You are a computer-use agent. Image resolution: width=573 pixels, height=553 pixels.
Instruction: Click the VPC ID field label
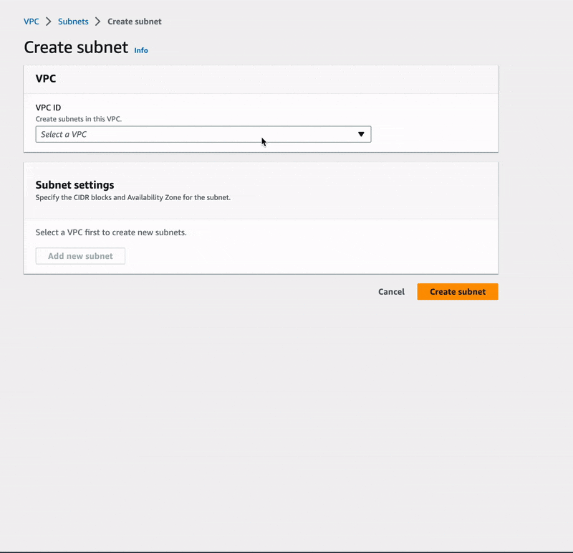(48, 108)
